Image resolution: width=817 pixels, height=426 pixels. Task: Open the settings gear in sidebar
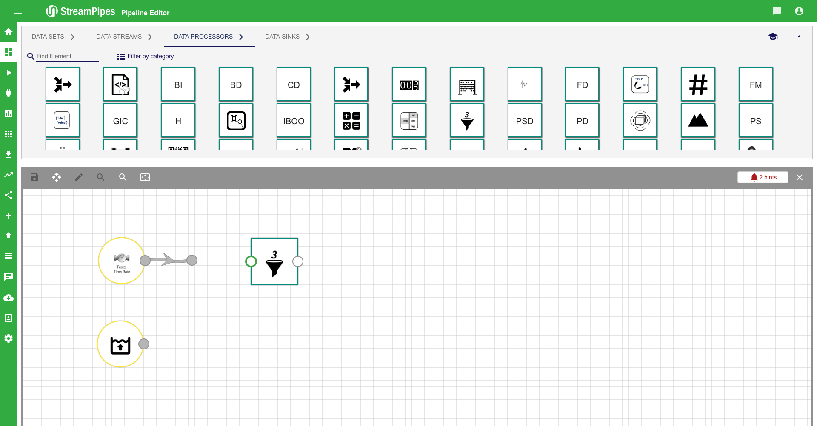[x=9, y=338]
